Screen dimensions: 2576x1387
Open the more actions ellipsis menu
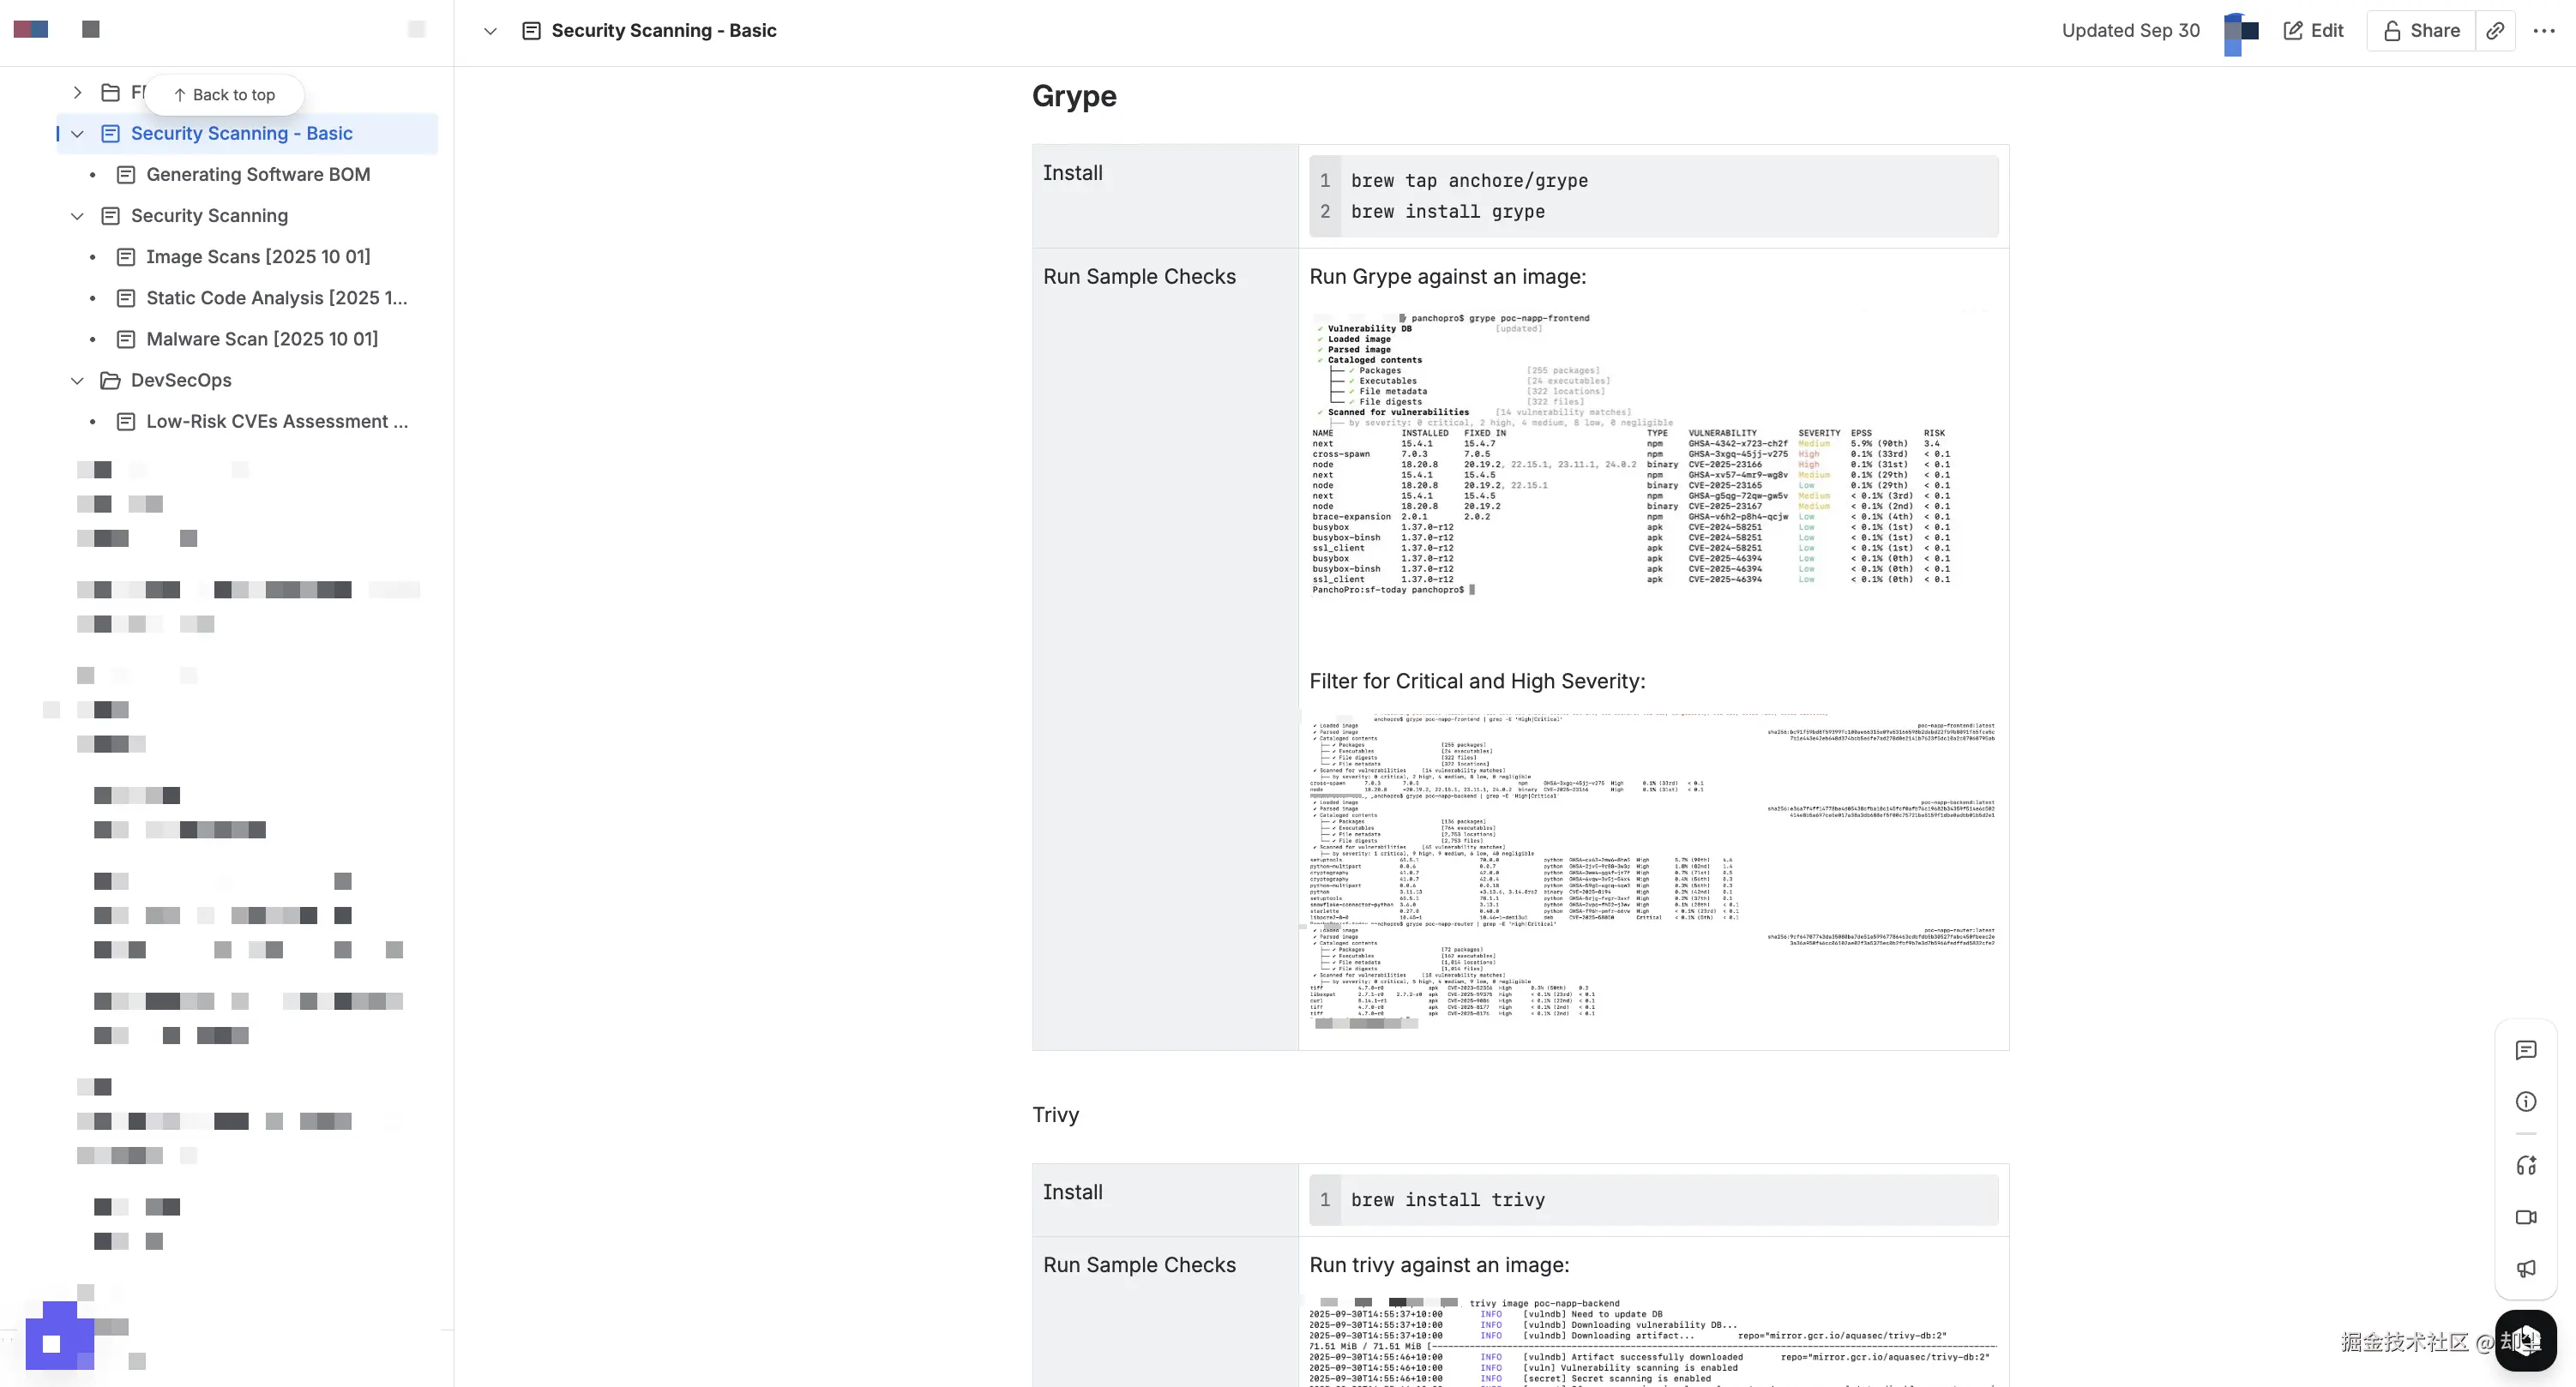click(x=2544, y=31)
